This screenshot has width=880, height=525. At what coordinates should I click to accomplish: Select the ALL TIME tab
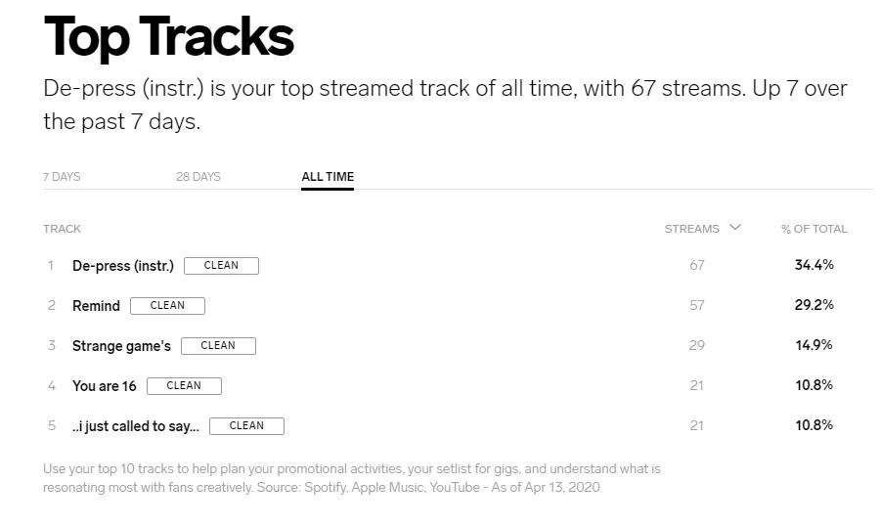pyautogui.click(x=328, y=177)
